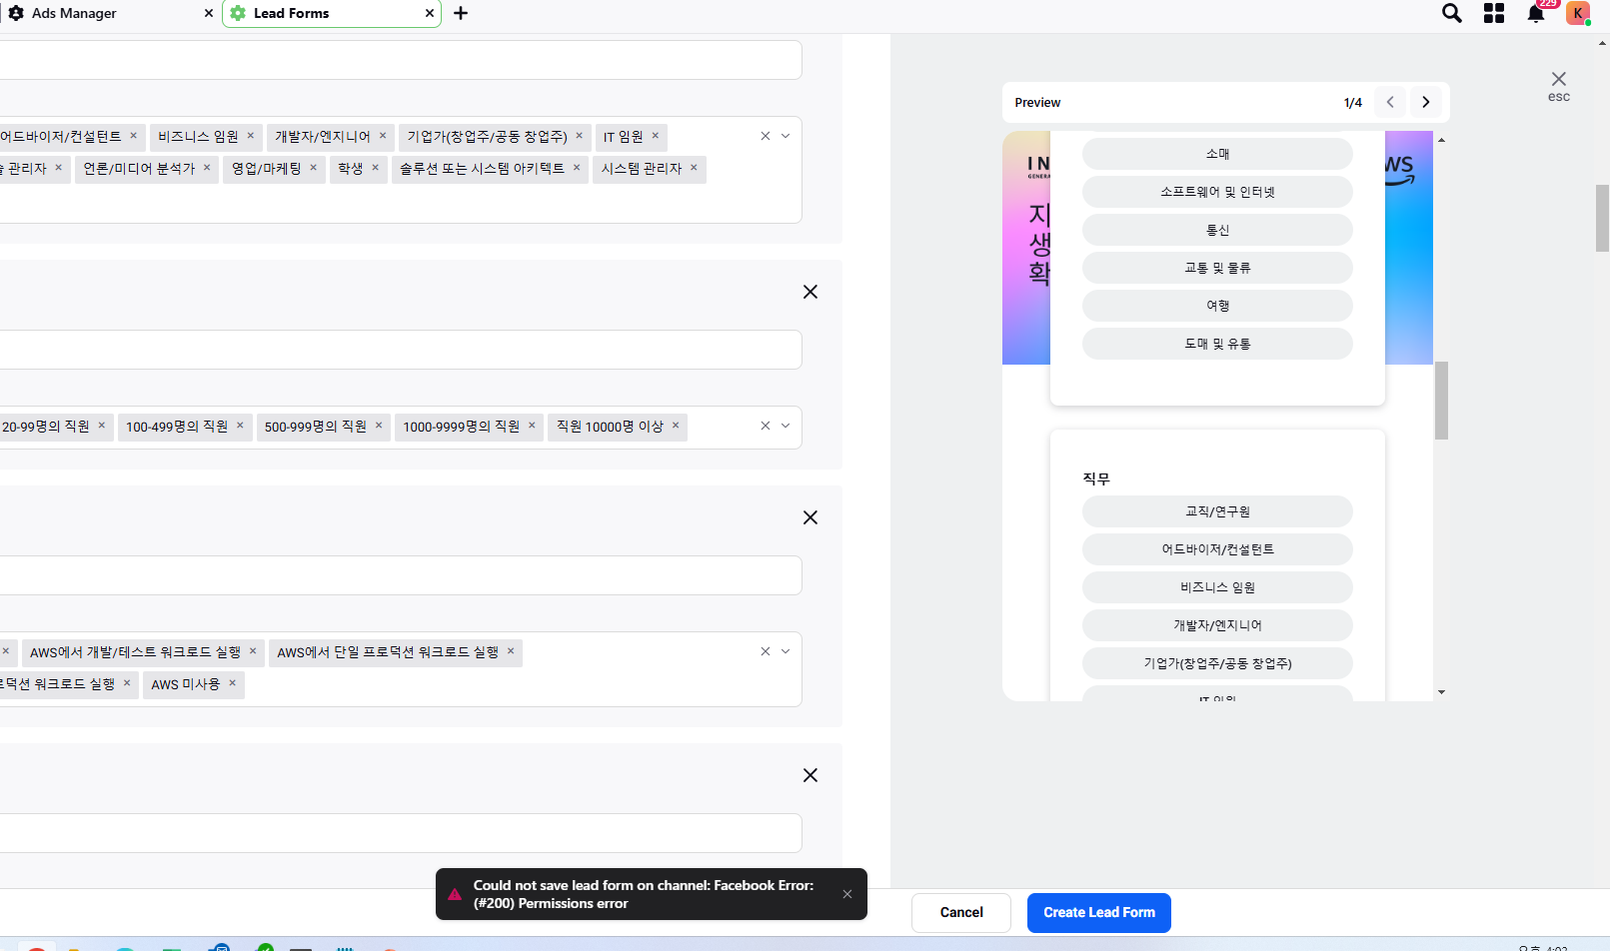
Task: Remove the 시스템 관리자 tag
Action: [x=694, y=168]
